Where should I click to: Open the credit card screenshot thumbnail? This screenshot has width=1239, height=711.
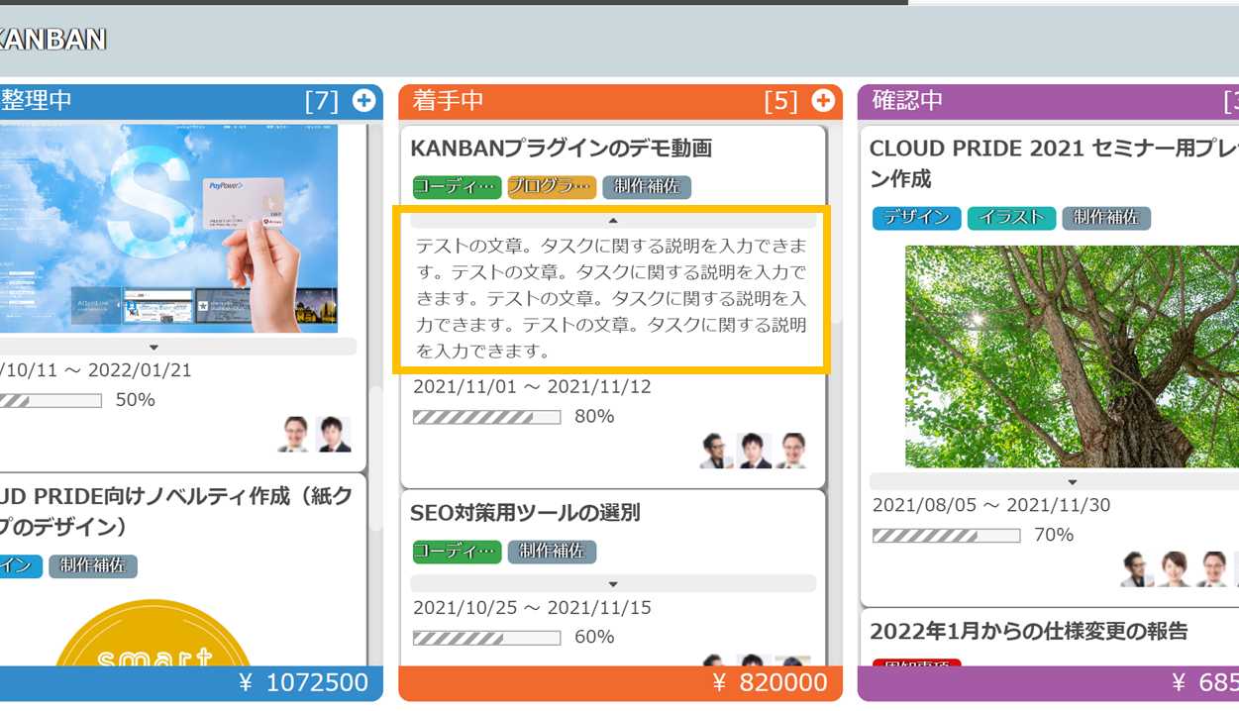(168, 229)
